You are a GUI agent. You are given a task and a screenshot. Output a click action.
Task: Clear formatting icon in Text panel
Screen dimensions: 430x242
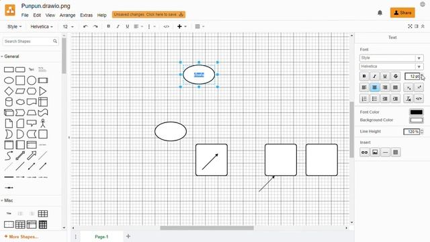click(x=408, y=99)
